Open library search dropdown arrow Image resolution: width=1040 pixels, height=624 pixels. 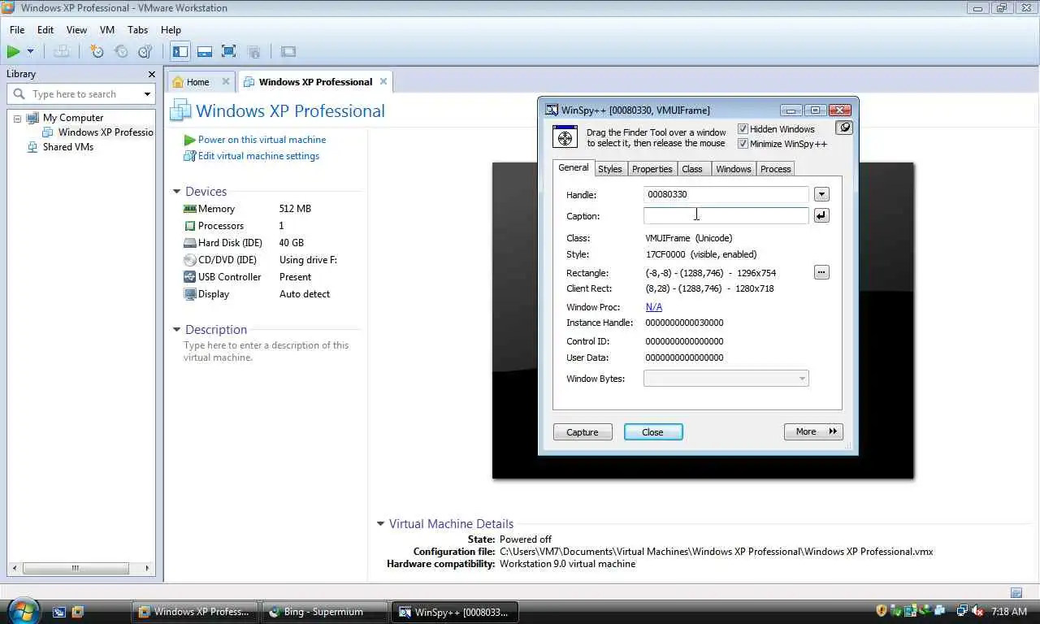click(147, 94)
